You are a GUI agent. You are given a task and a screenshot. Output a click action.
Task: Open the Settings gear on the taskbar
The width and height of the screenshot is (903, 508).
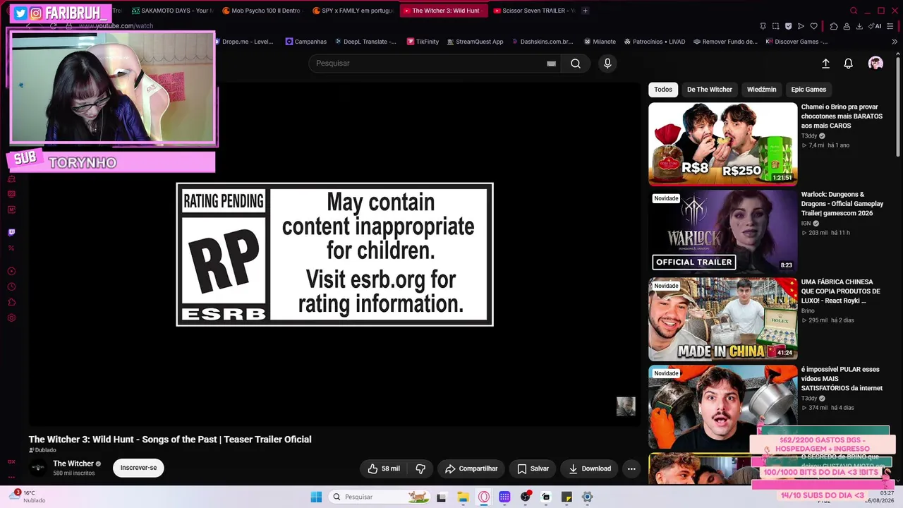point(587,497)
